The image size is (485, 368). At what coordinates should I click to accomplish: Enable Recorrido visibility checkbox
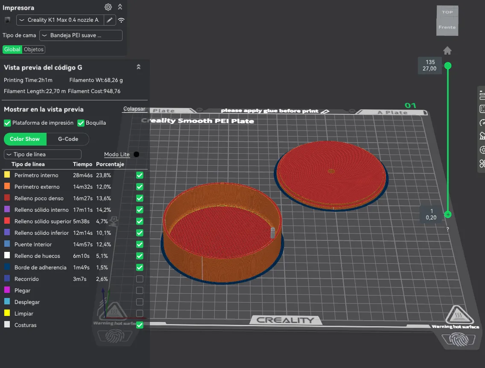click(x=140, y=279)
